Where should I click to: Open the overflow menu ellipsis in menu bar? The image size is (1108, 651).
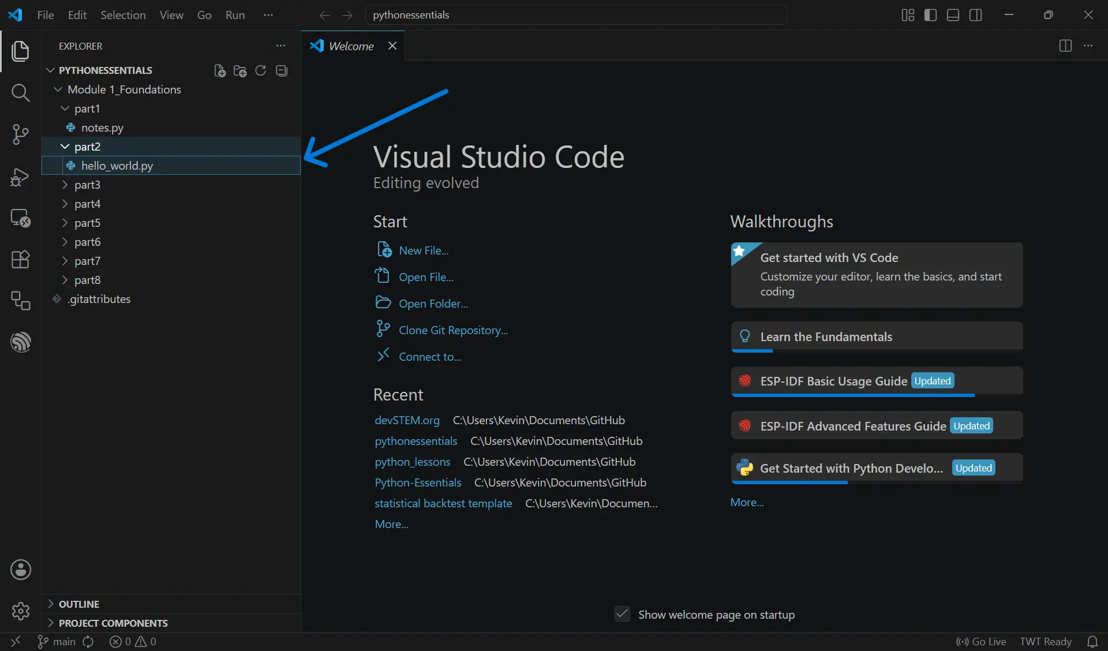(x=268, y=15)
